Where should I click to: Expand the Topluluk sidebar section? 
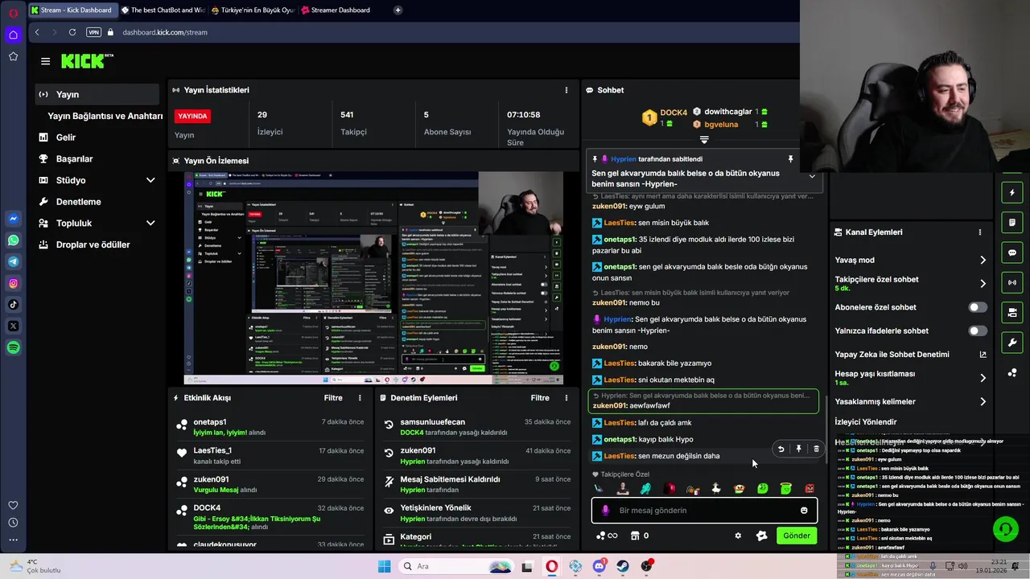tap(150, 223)
